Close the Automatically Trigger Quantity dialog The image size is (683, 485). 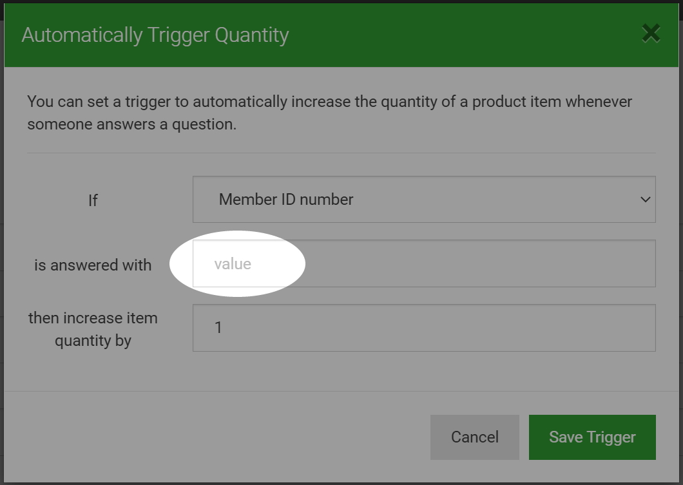(x=651, y=34)
